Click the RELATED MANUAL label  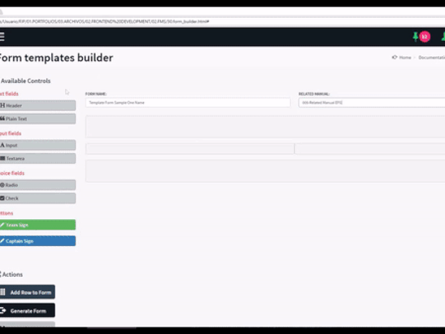[314, 94]
